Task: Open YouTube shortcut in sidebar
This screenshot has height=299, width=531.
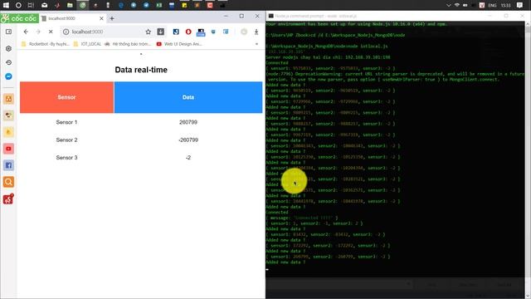Action: 8,149
